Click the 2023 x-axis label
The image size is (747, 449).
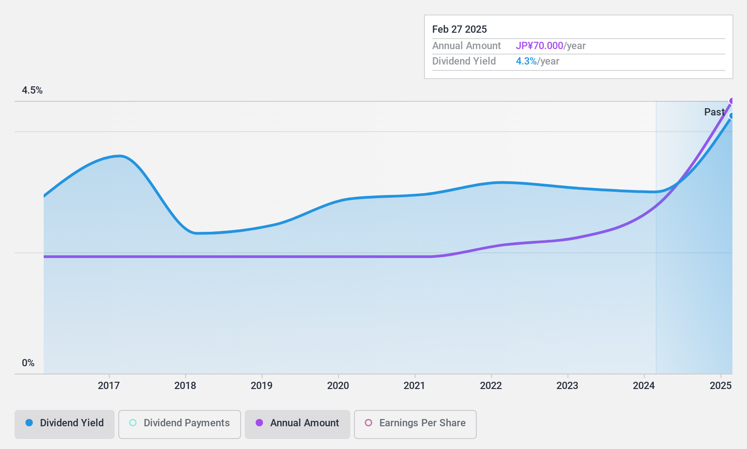click(x=567, y=386)
